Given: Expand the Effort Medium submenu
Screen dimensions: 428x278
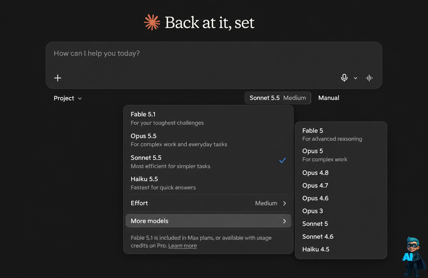Looking at the screenshot, I should click(x=208, y=203).
